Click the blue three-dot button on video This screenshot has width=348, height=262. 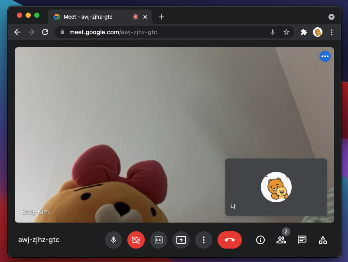tap(325, 56)
